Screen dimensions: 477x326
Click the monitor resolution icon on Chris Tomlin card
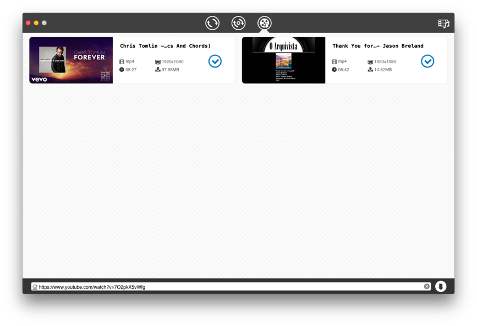tap(157, 62)
